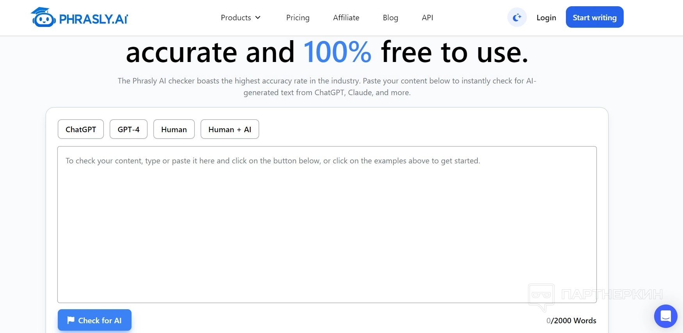The height and width of the screenshot is (333, 683).
Task: Click the Phrasly robot mascot logo
Action: click(x=43, y=17)
